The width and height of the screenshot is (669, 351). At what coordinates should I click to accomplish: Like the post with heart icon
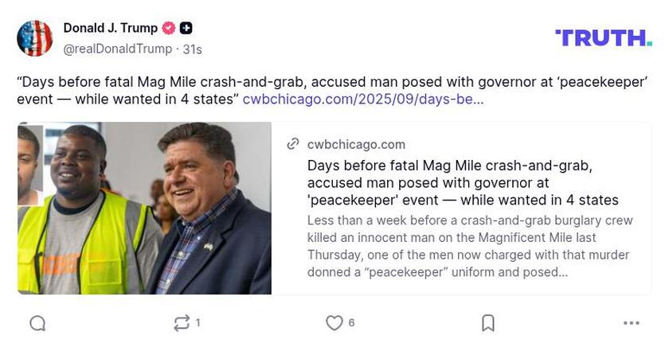click(x=334, y=322)
